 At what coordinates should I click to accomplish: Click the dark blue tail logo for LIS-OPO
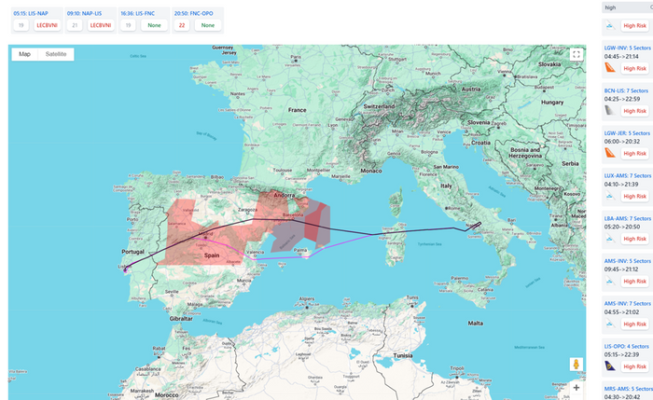[609, 366]
